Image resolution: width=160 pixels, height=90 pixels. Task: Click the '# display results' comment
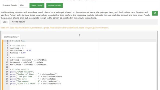tap(19, 69)
